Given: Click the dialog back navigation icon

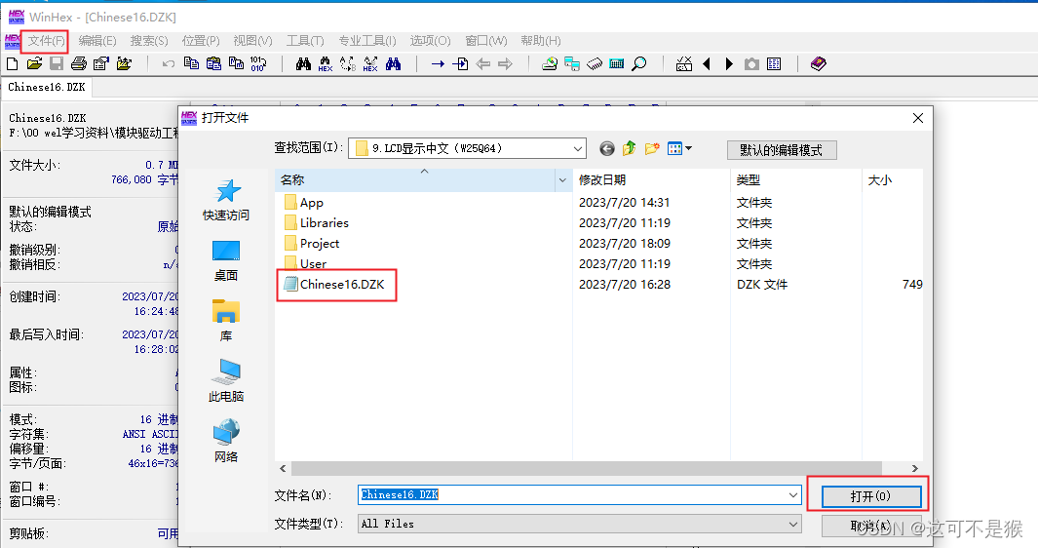Looking at the screenshot, I should tap(607, 148).
